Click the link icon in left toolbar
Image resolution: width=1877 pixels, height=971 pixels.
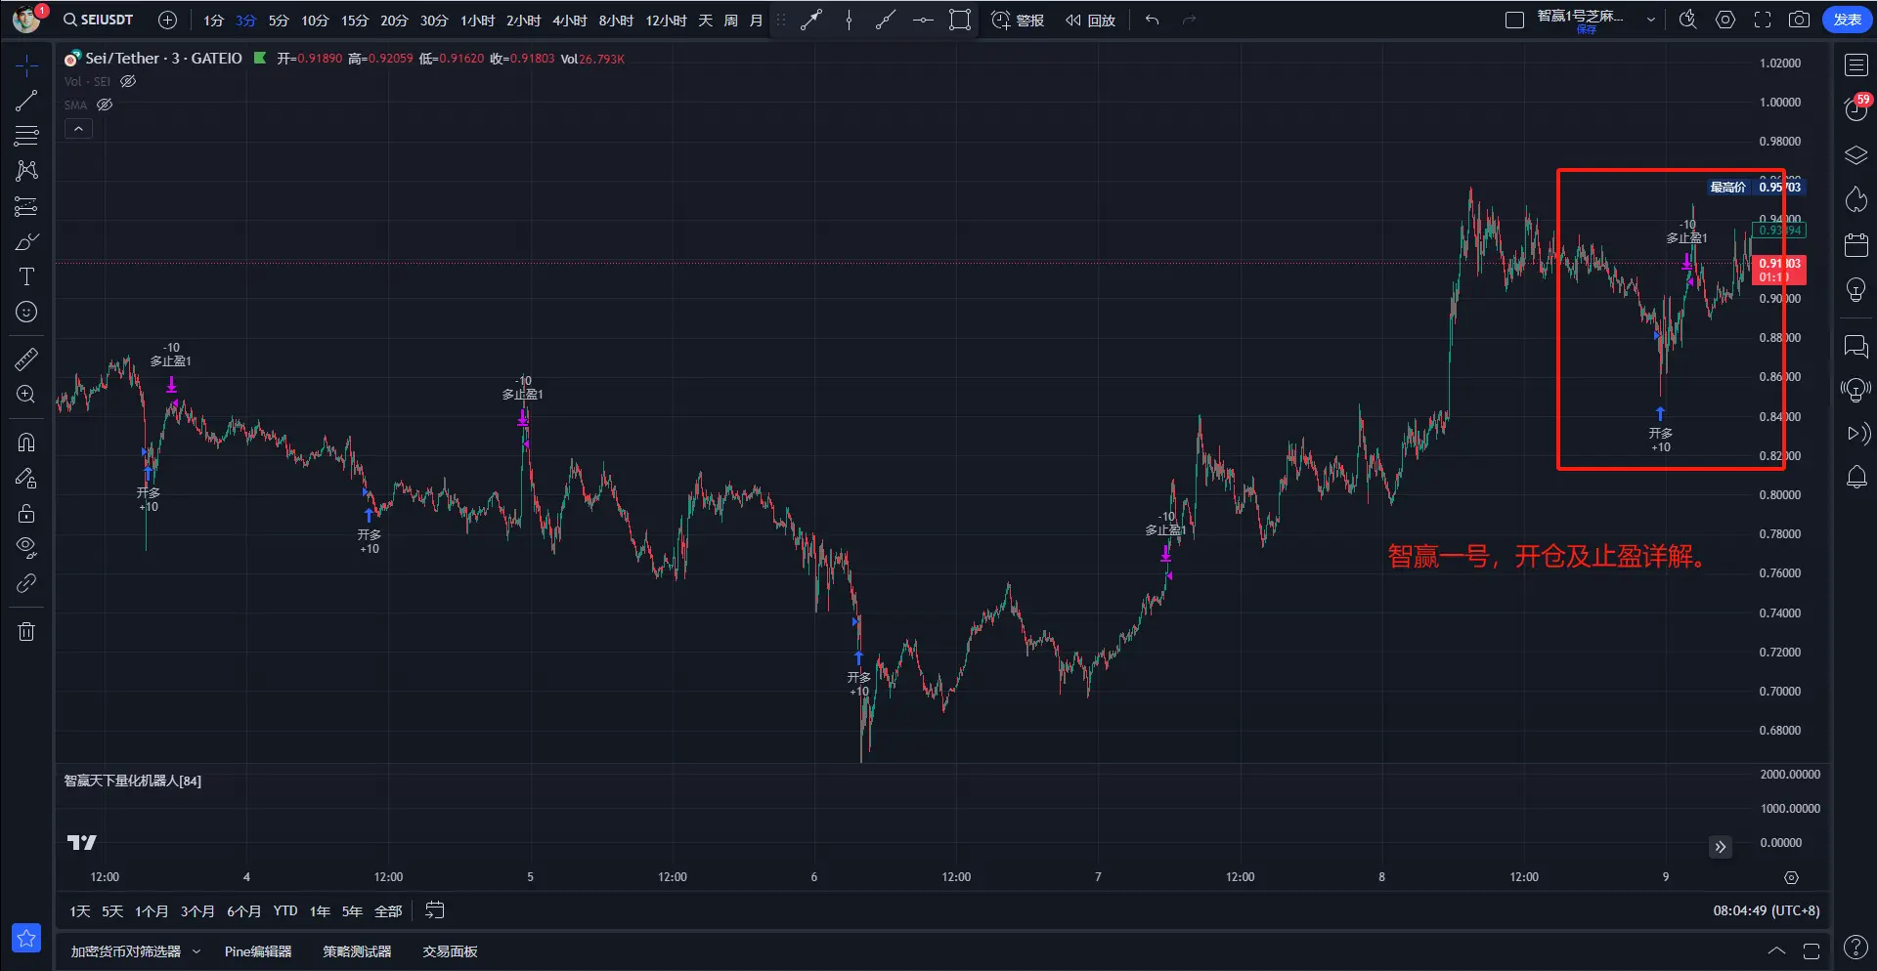point(26,583)
